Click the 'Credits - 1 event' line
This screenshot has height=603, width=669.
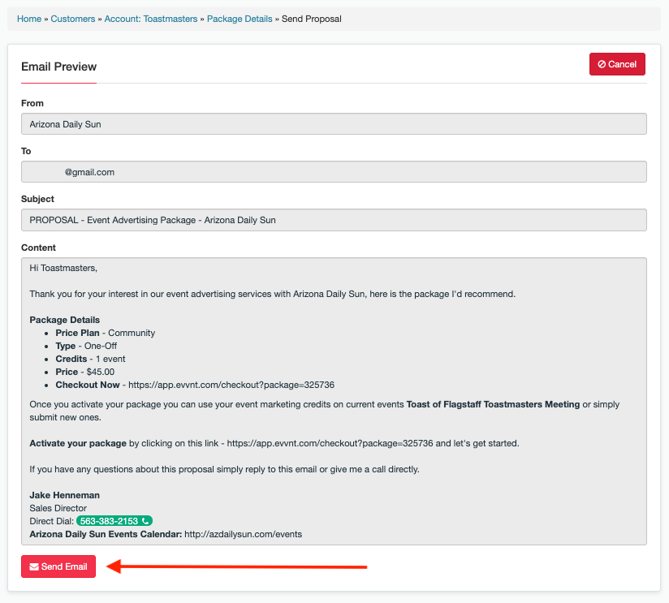90,359
